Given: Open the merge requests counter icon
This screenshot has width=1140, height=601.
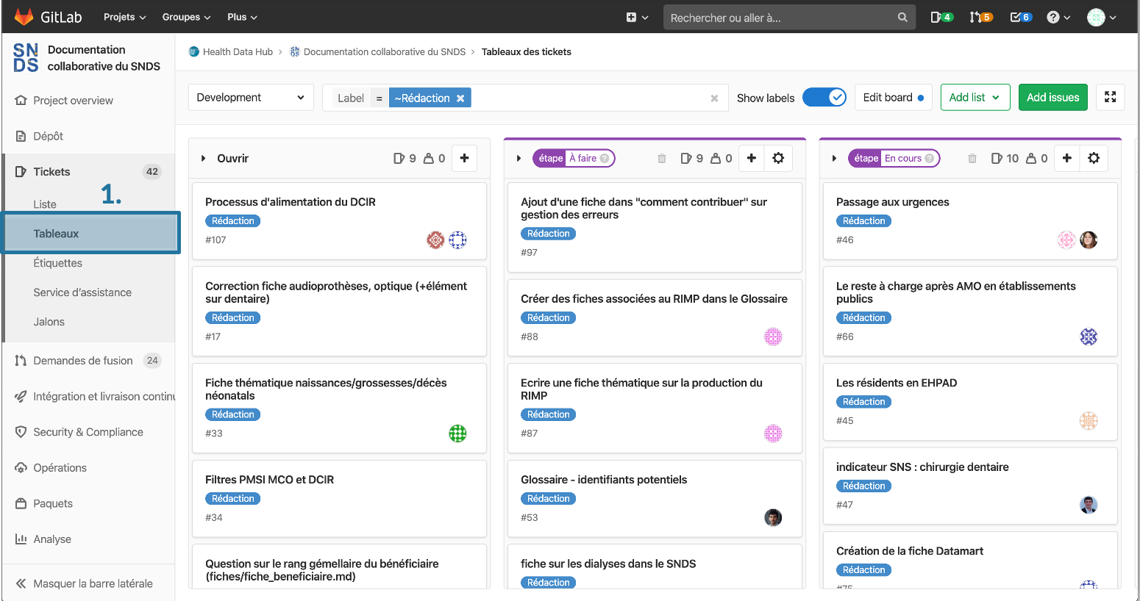Looking at the screenshot, I should [980, 17].
